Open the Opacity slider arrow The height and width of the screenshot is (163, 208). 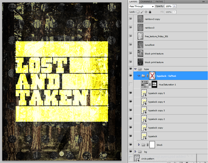174,6
